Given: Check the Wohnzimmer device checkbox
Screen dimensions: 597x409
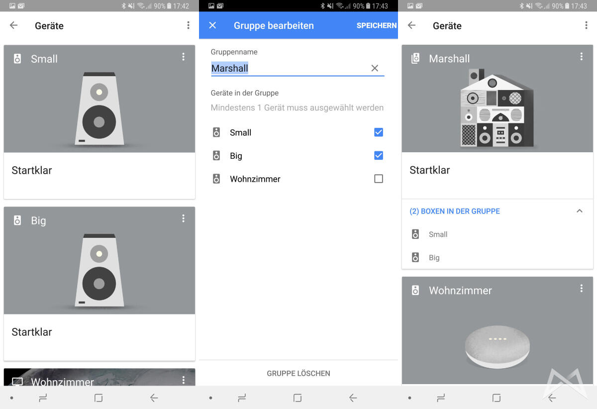Looking at the screenshot, I should [379, 179].
